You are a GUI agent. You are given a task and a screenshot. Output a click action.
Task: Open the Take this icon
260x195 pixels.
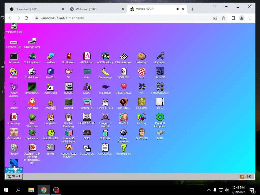point(32,104)
